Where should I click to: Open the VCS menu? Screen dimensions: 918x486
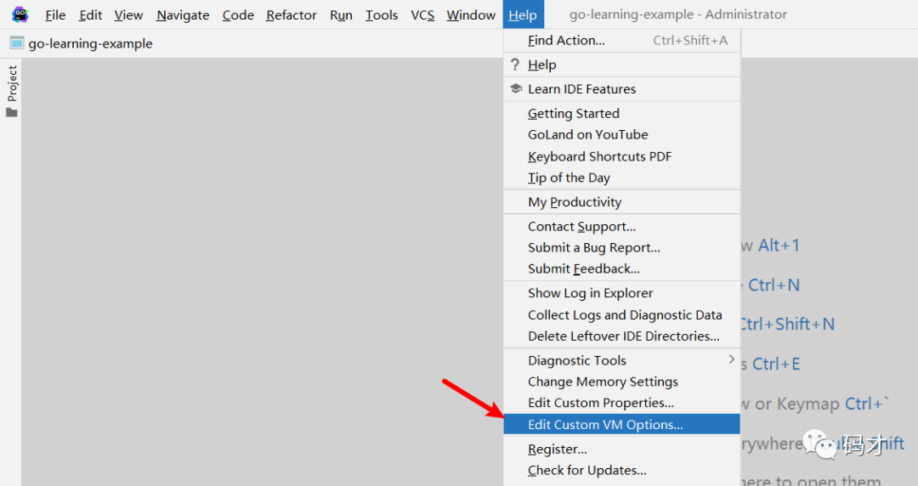click(x=422, y=14)
